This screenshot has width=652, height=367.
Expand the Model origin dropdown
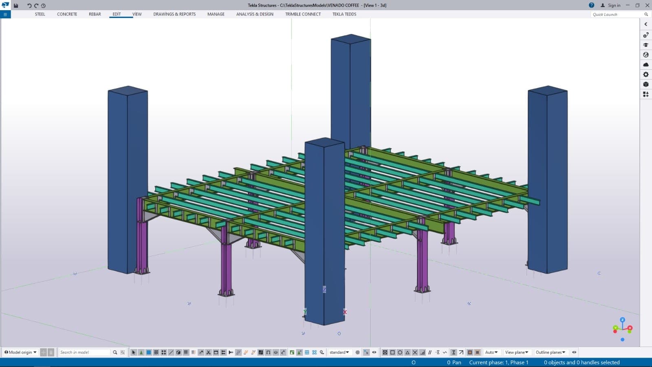click(x=20, y=352)
